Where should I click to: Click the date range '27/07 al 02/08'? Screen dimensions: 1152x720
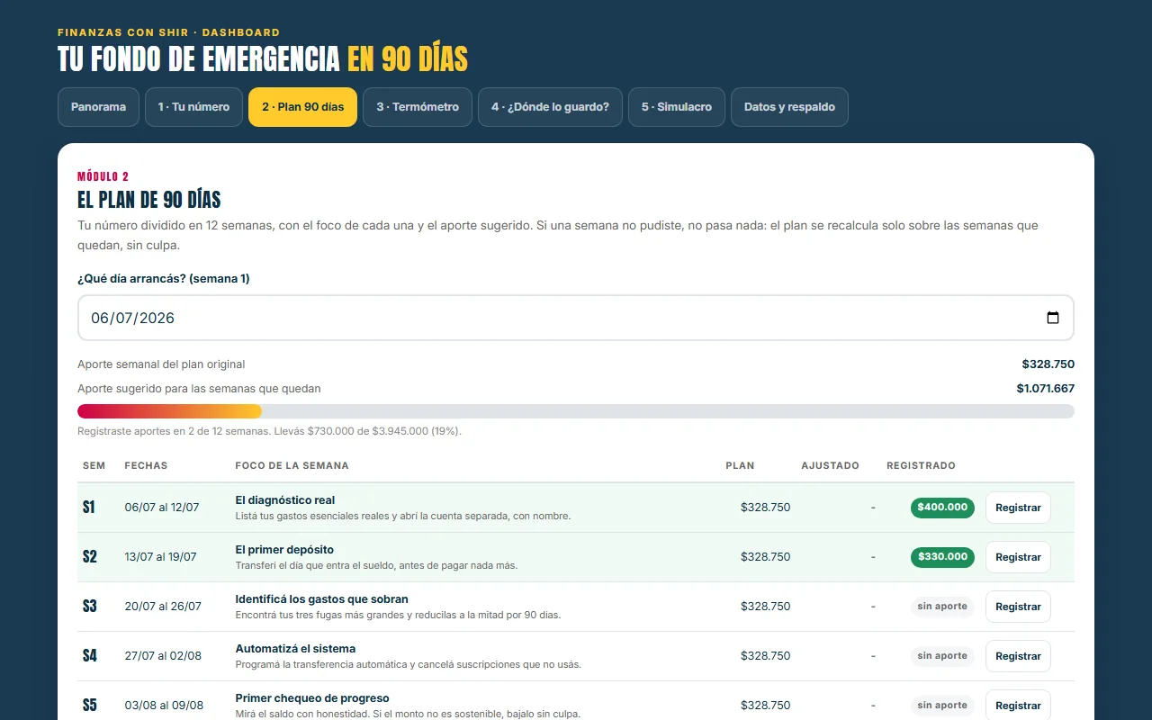(163, 656)
